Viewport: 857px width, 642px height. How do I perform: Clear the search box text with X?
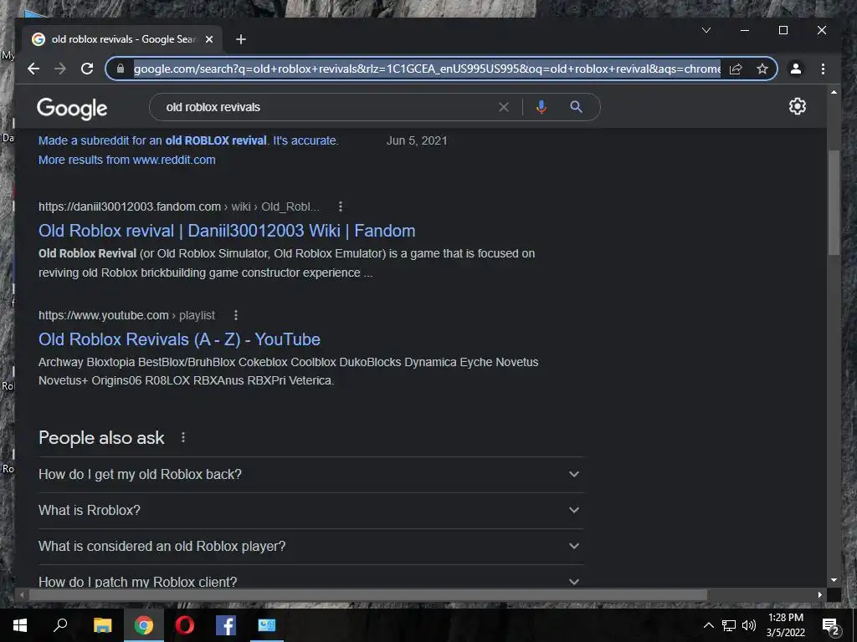504,107
